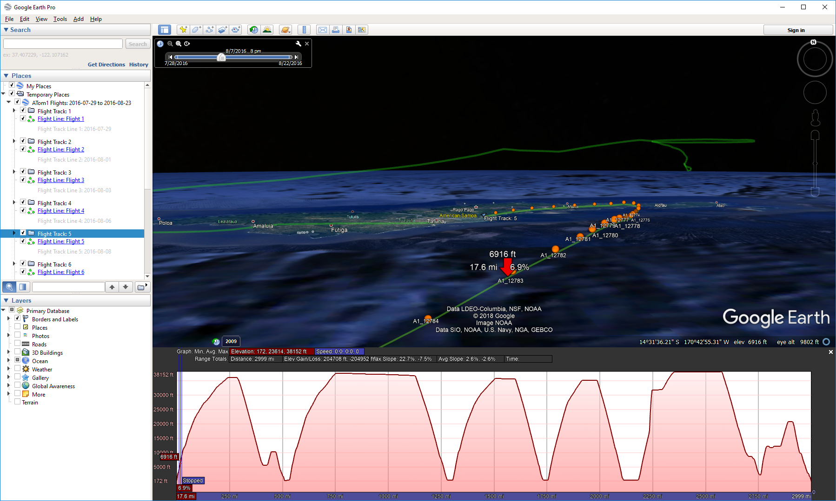Open the Tools menu
Image resolution: width=836 pixels, height=501 pixels.
pyautogui.click(x=60, y=19)
